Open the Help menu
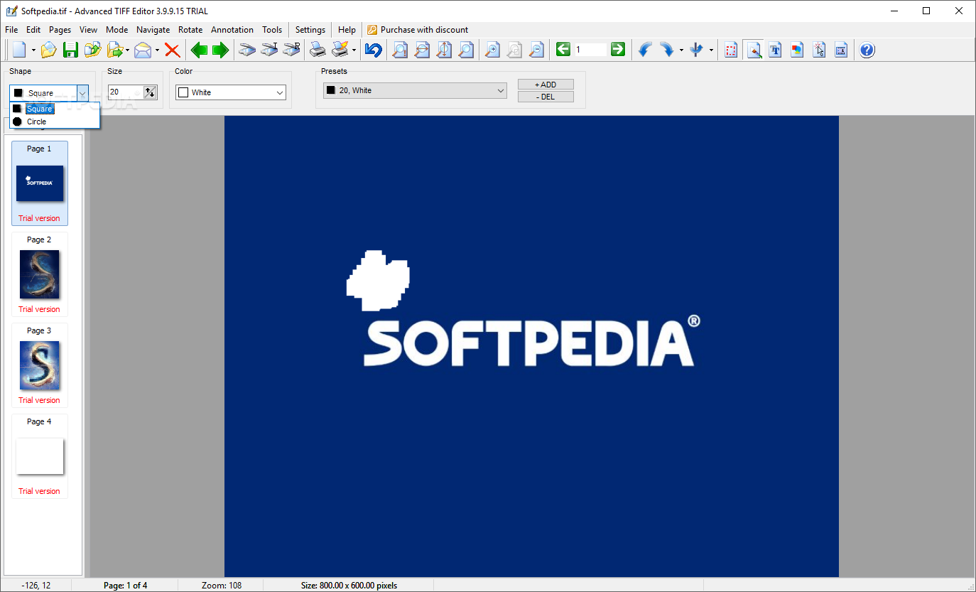976x592 pixels. point(347,30)
